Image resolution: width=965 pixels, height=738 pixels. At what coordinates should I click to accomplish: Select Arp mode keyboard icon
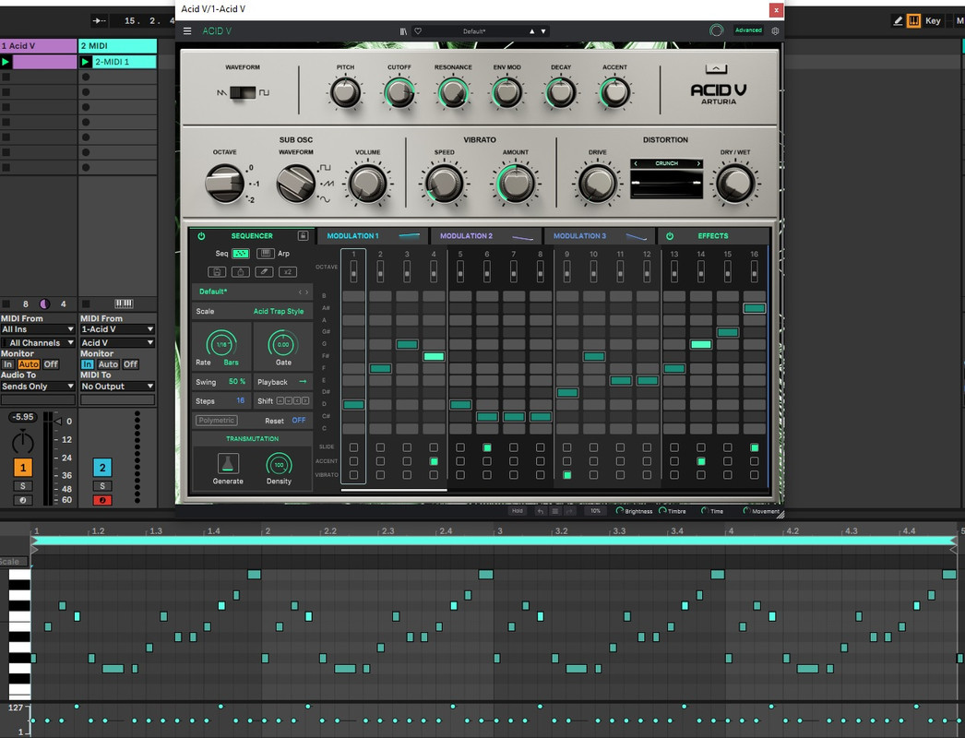pyautogui.click(x=266, y=254)
